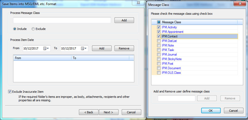Open the From date calendar picker

[46, 48]
